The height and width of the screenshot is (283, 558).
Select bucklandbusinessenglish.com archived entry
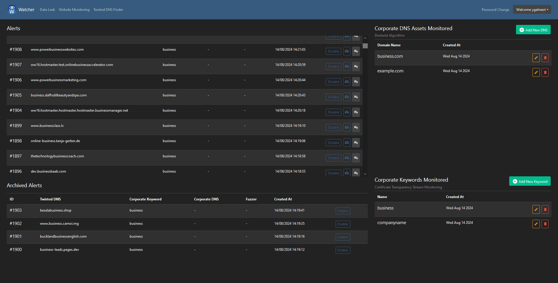coord(63,236)
